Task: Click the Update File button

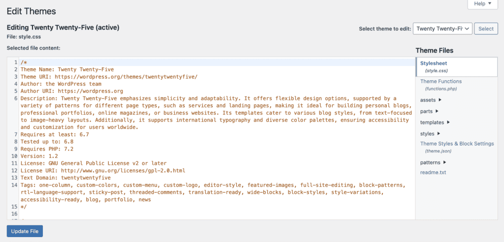Action: pos(25,231)
